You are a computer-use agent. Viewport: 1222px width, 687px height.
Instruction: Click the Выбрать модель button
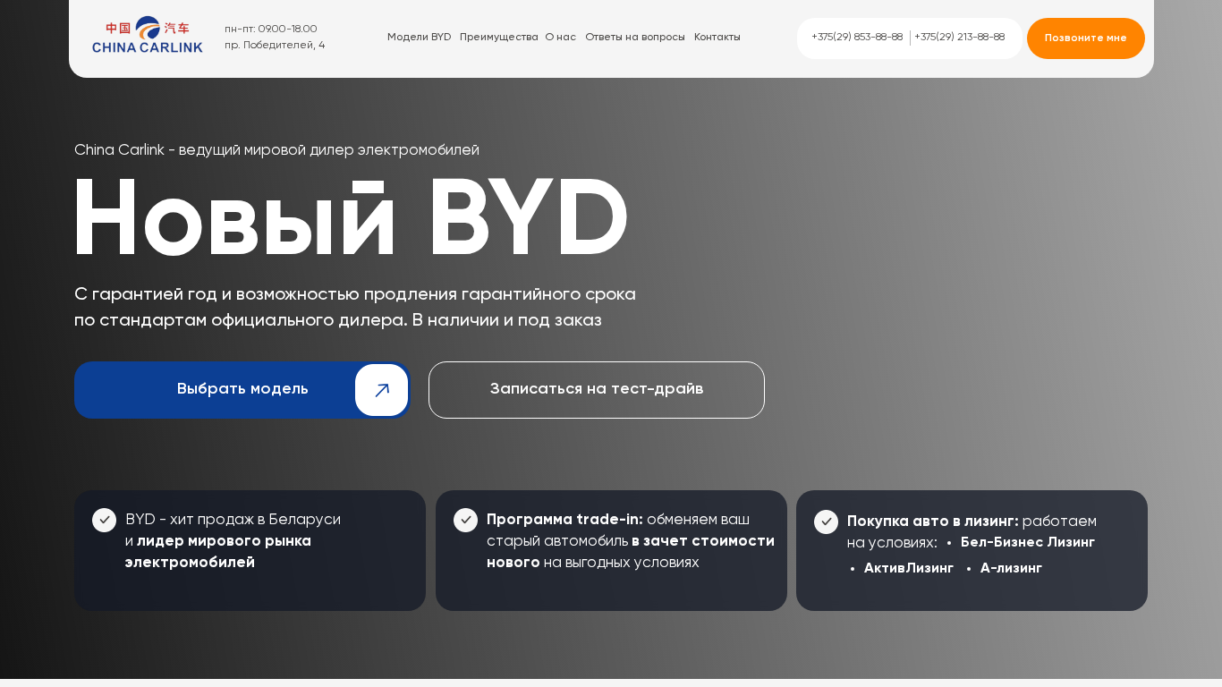242,390
